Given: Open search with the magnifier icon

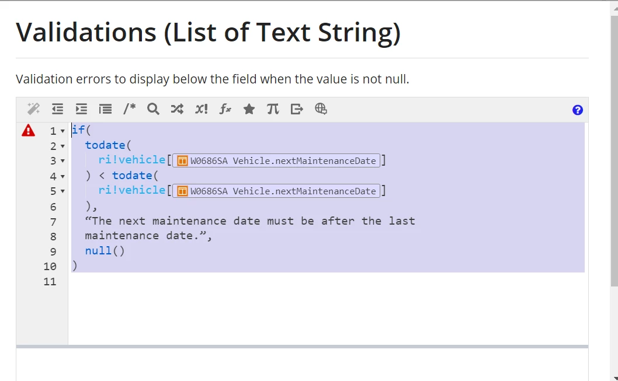Looking at the screenshot, I should click(x=153, y=109).
